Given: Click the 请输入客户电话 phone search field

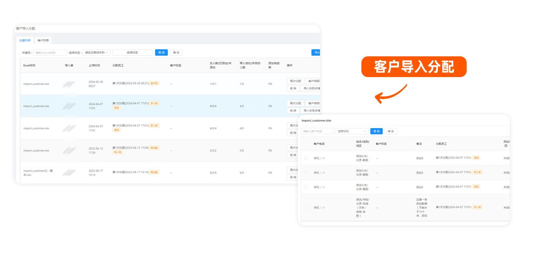Looking at the screenshot, I should pos(317,131).
